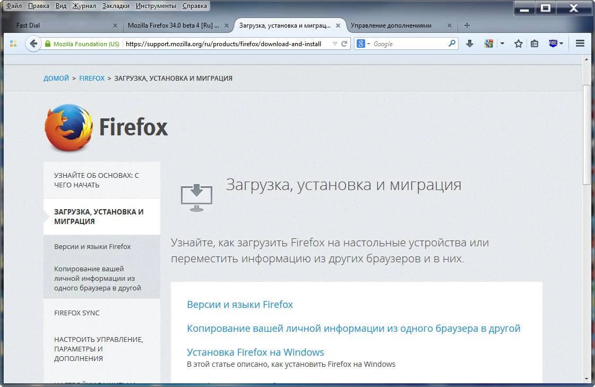Select sidebar Копирование вашей личной информации
Screen dimensions: 595x387
pyautogui.click(x=98, y=279)
